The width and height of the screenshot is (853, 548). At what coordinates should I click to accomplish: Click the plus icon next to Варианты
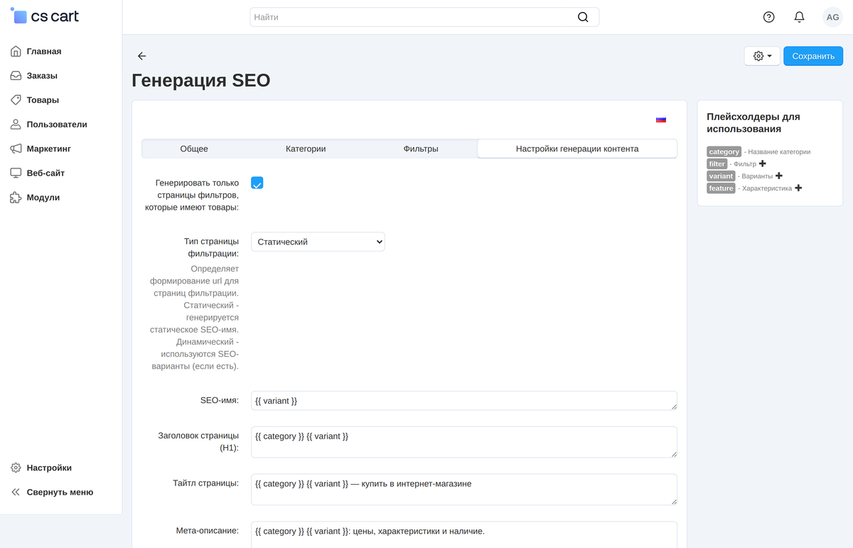[x=779, y=176]
